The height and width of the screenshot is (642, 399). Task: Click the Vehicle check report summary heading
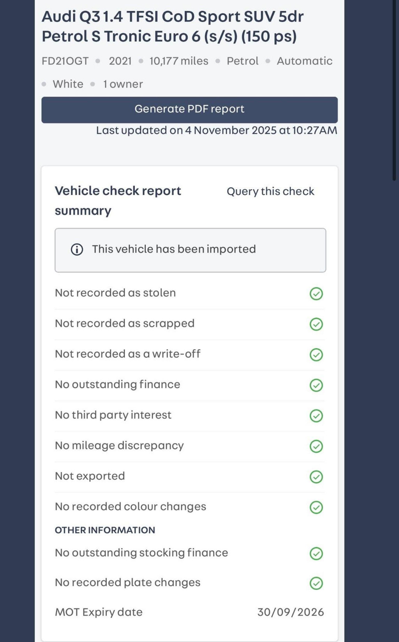pos(118,200)
